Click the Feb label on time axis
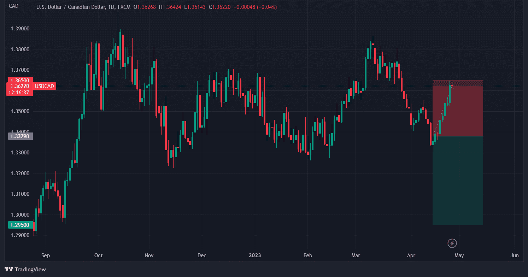The image size is (528, 277). (308, 255)
